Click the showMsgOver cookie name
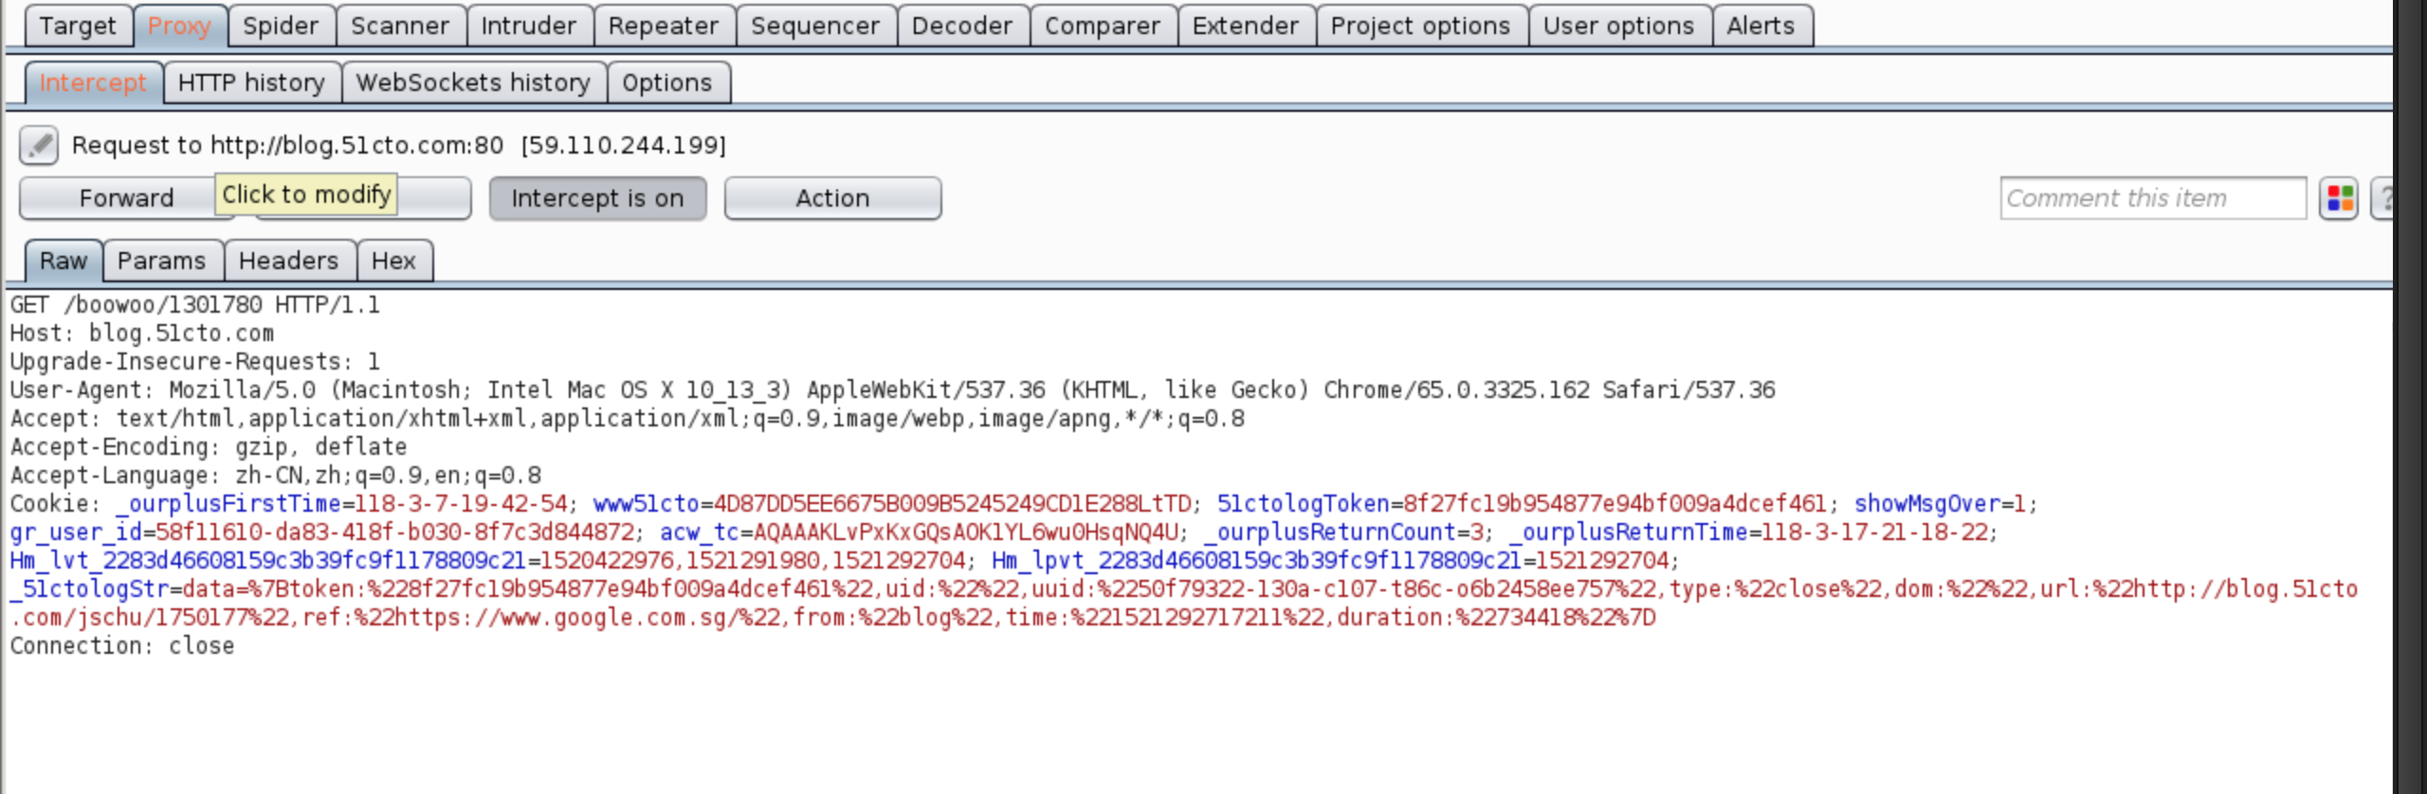Viewport: 2427px width, 794px height. (1927, 504)
